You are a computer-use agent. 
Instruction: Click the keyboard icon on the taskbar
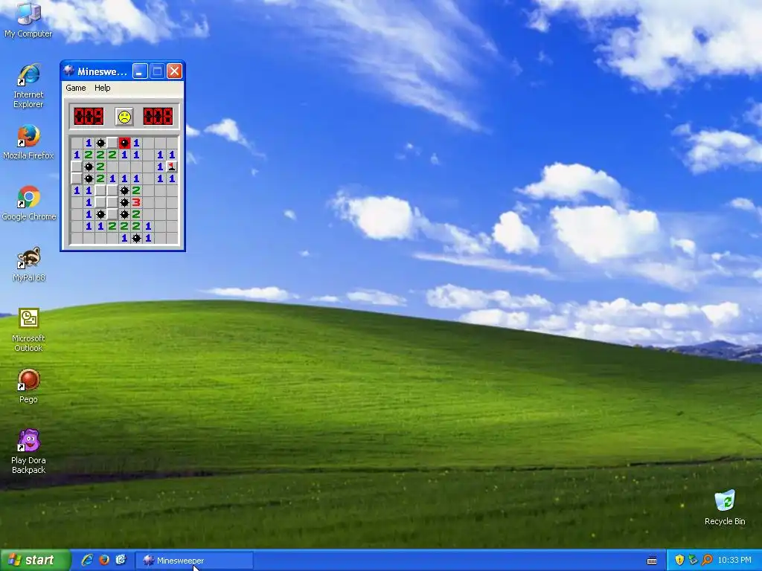click(x=652, y=561)
